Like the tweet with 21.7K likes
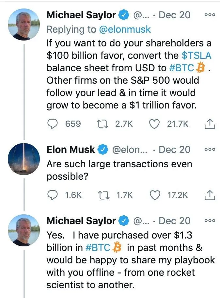 [154, 124]
